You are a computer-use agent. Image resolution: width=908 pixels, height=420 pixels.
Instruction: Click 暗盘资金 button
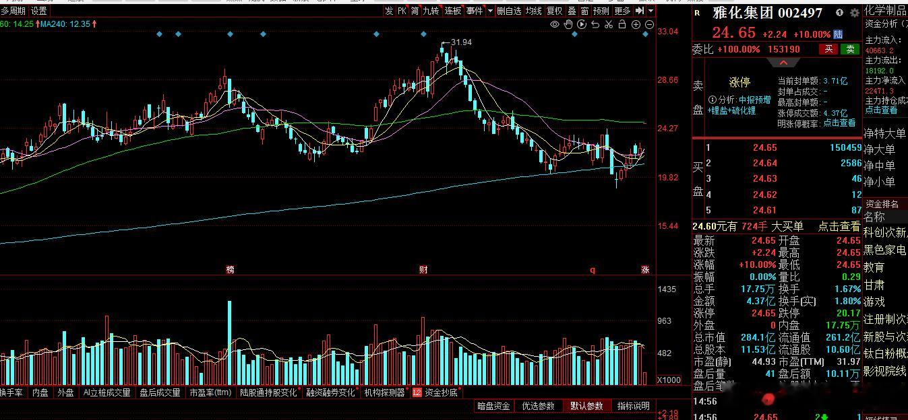(x=493, y=406)
